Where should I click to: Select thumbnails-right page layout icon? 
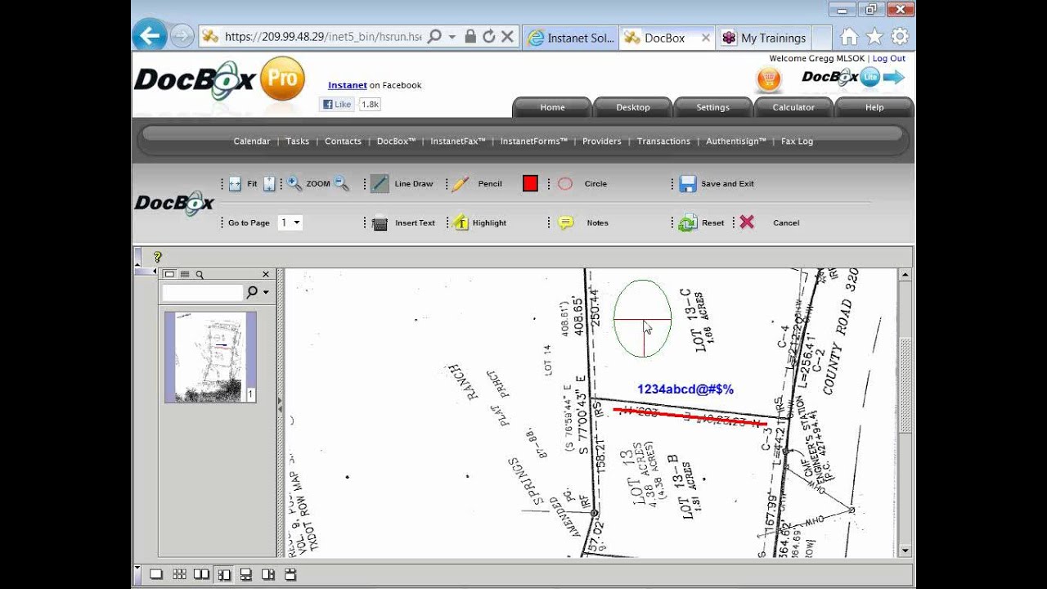point(267,574)
